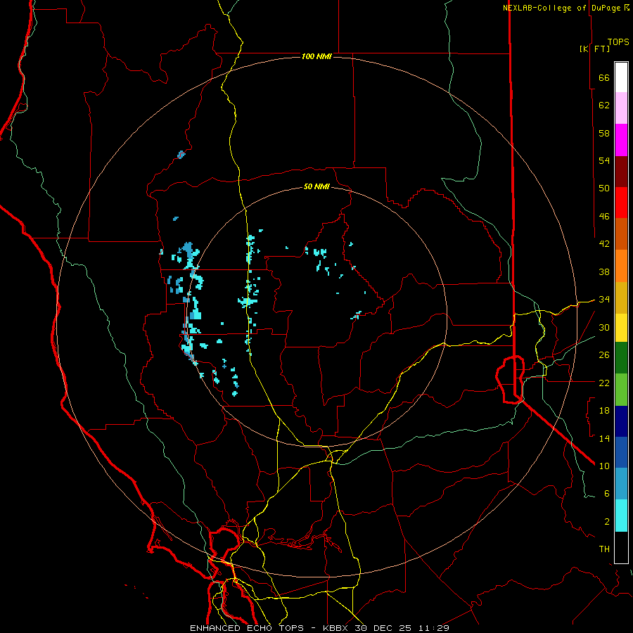633x633 pixels.
Task: Click the legend value 2
Action: pos(607,522)
